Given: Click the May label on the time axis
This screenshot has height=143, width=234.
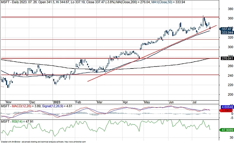Looking at the screenshot, I should coord(147,102).
